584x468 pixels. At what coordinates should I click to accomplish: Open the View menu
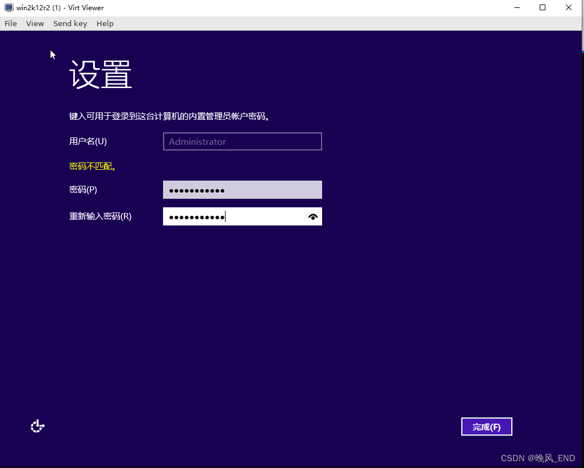[35, 23]
